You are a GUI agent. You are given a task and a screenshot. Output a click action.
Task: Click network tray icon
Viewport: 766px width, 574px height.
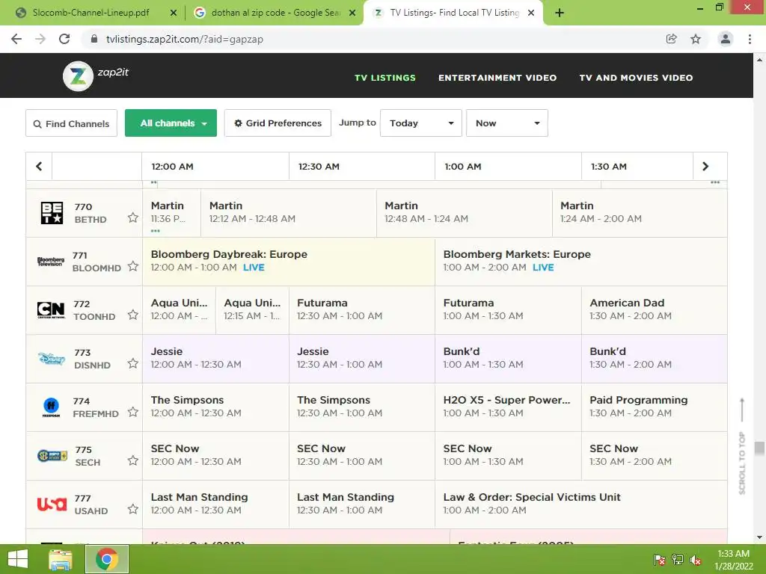coord(678,559)
